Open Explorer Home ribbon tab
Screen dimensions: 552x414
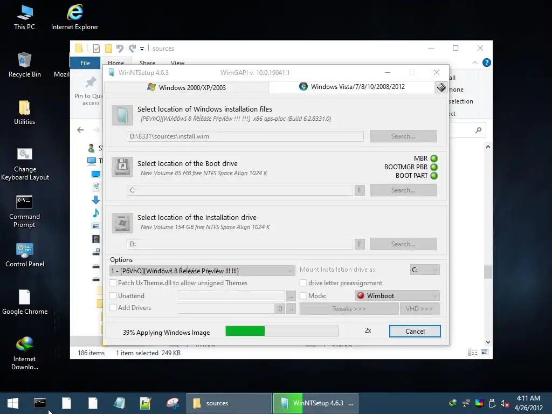(116, 63)
